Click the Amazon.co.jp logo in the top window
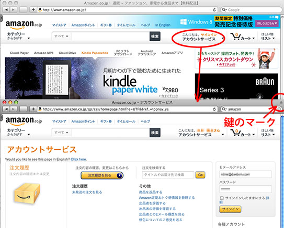284x228 pixels. point(24,25)
